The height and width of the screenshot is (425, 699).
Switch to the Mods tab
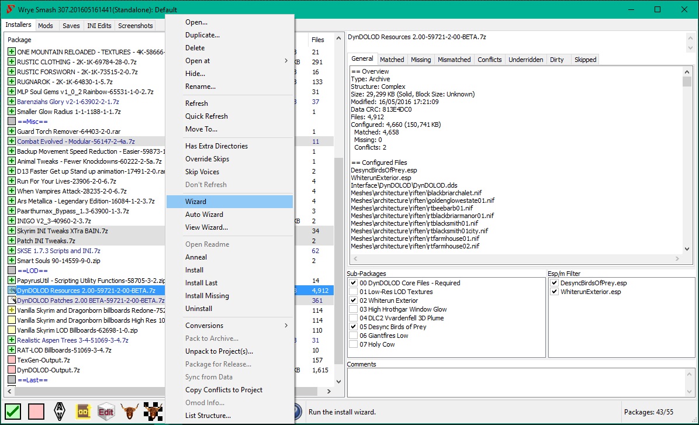point(46,26)
